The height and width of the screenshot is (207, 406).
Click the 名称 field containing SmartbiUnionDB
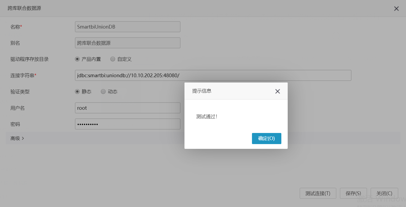[128, 27]
